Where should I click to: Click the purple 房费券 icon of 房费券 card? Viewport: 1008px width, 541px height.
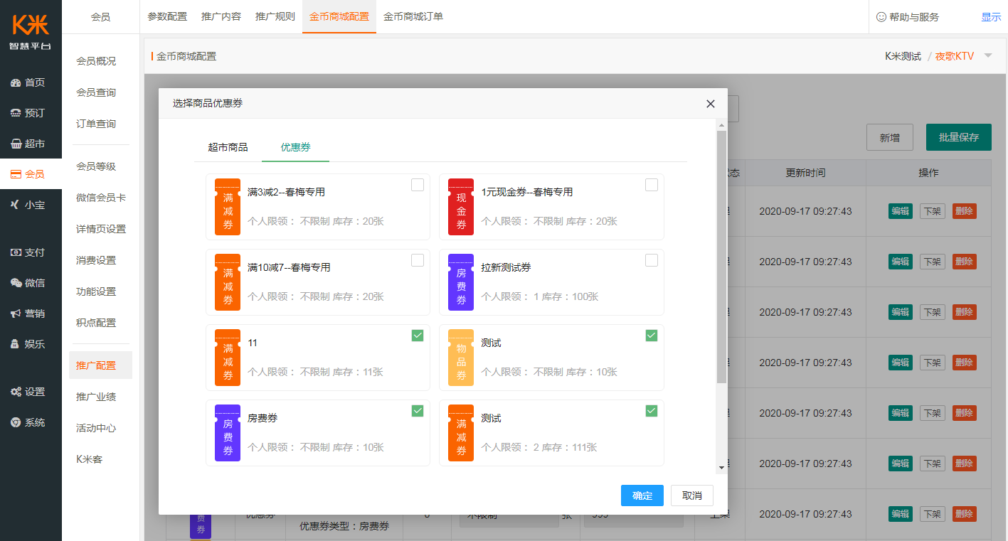[228, 433]
